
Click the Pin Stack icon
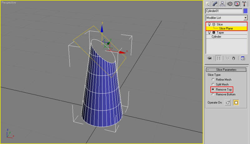209,58
